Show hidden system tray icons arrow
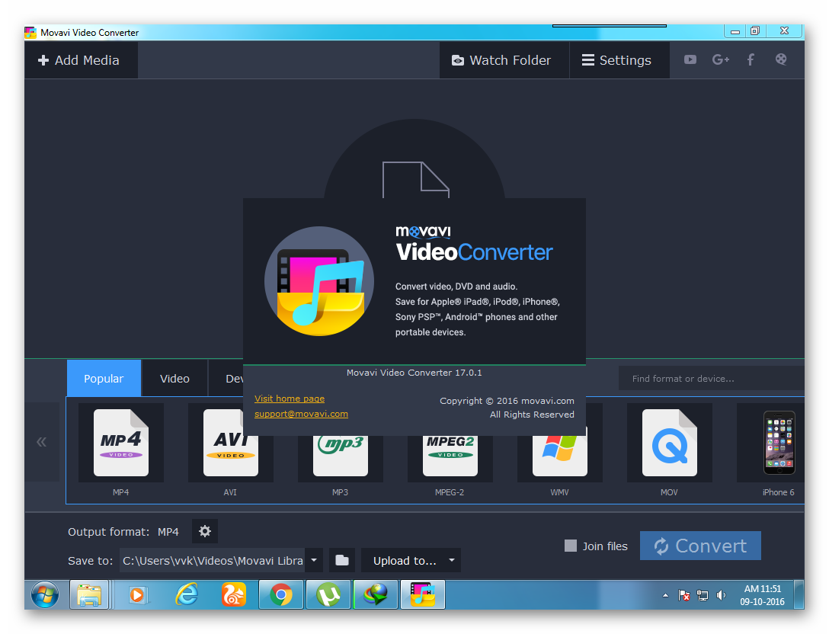The width and height of the screenshot is (829, 634). (x=666, y=595)
